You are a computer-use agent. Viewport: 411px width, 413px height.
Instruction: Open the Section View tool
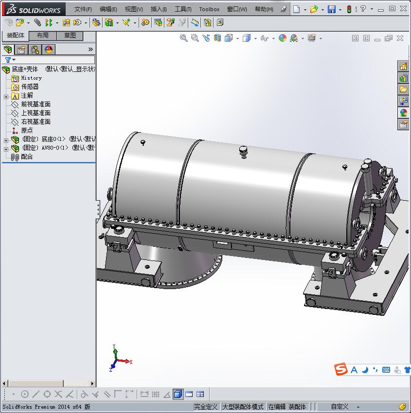pyautogui.click(x=216, y=38)
